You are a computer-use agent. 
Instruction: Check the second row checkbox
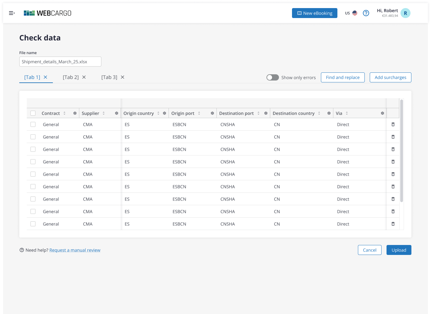33,137
